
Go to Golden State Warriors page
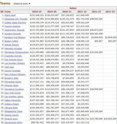coord(15,23)
